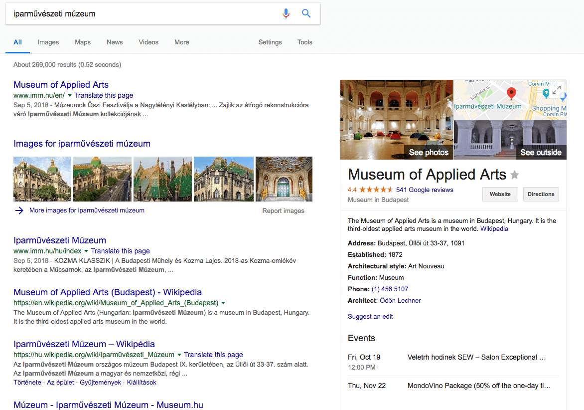Open fifth thumbnail of ornate entrance door

point(284,179)
